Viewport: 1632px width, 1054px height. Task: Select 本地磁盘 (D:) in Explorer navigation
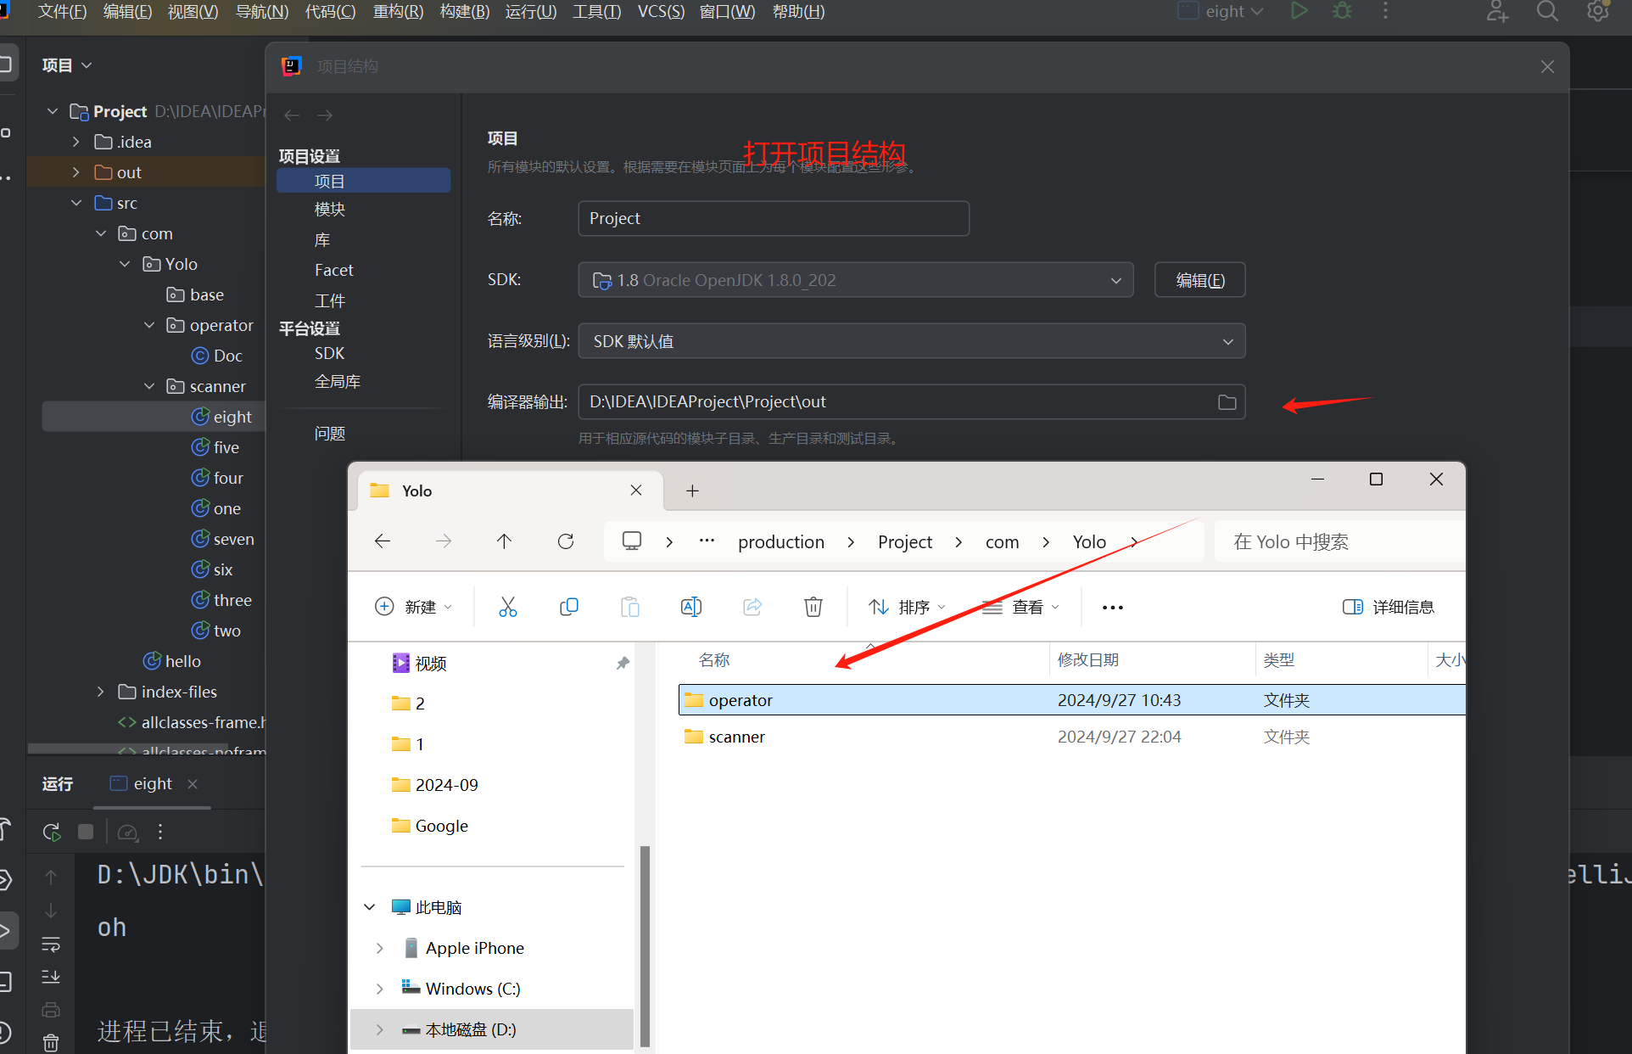click(492, 1029)
